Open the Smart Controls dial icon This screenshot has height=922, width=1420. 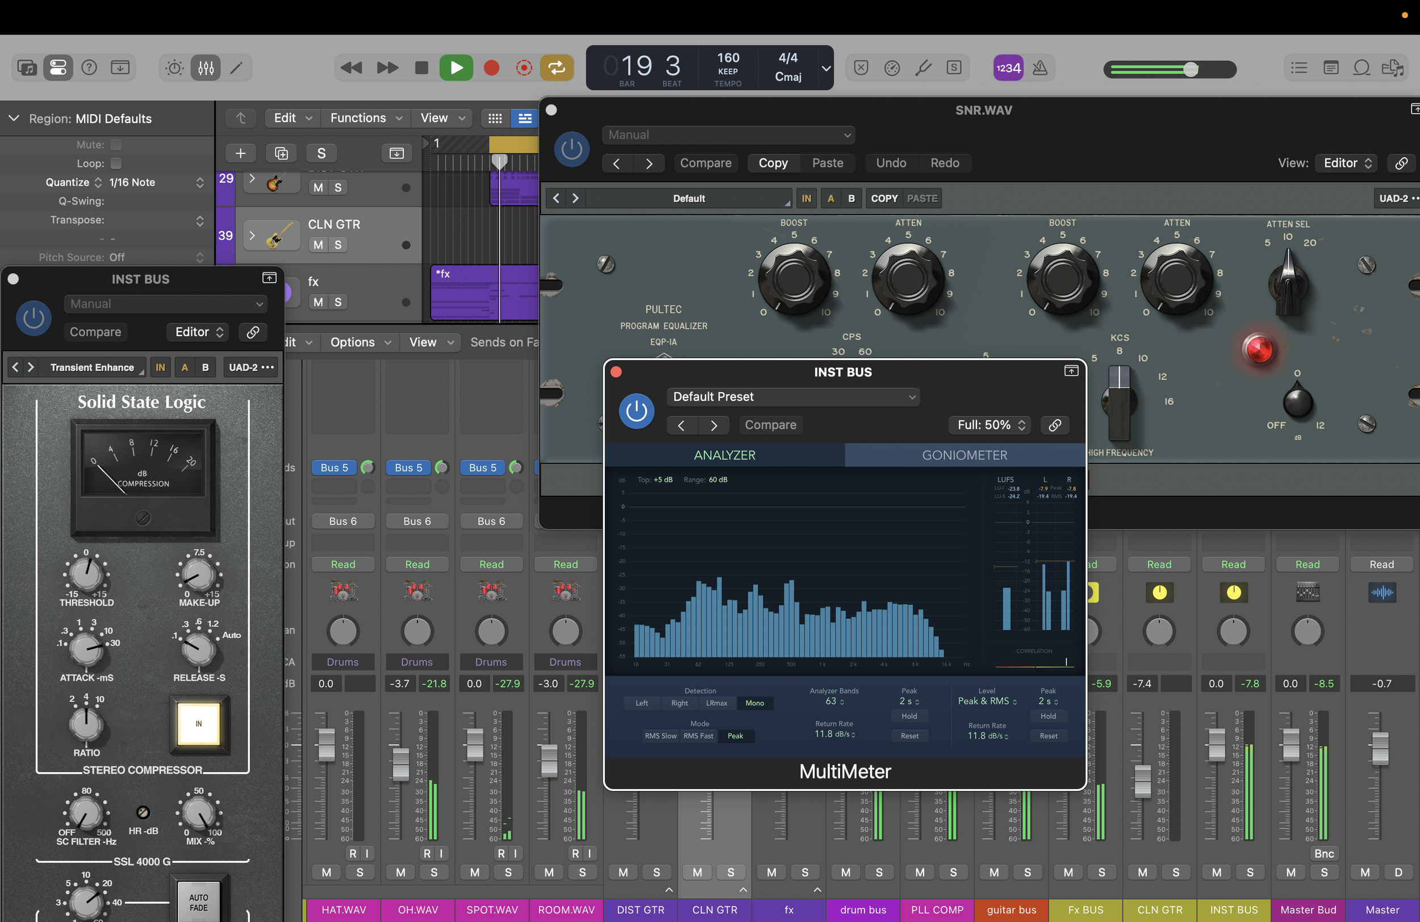[x=174, y=68]
